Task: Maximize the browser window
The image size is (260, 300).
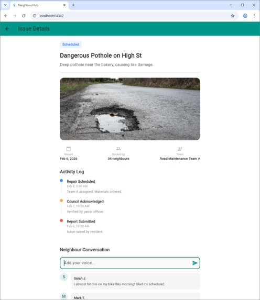Action: click(x=242, y=5)
